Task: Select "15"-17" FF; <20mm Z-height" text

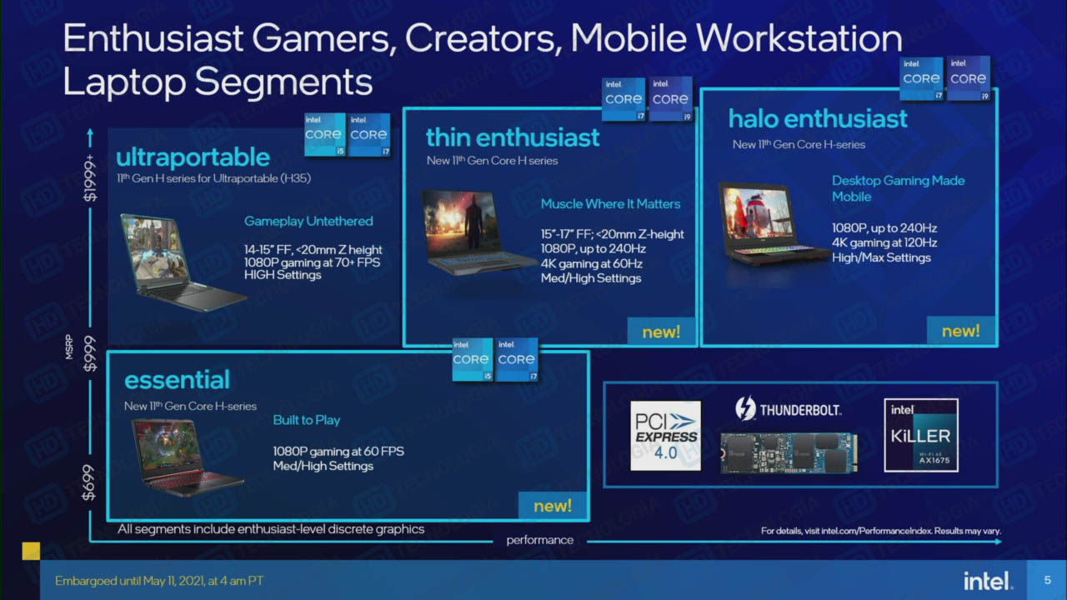Action: [612, 234]
